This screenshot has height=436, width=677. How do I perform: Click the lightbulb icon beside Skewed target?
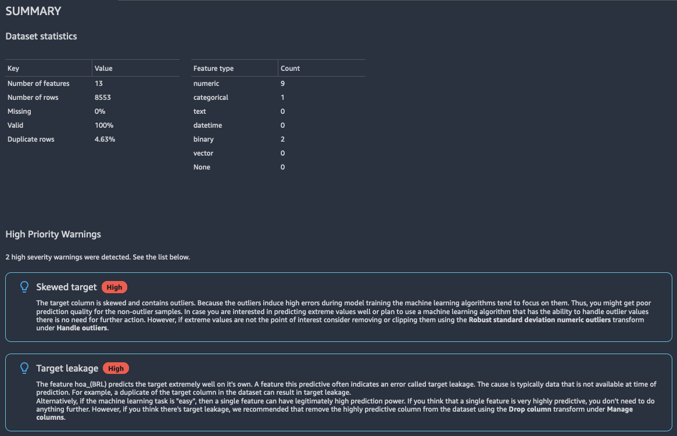click(24, 287)
